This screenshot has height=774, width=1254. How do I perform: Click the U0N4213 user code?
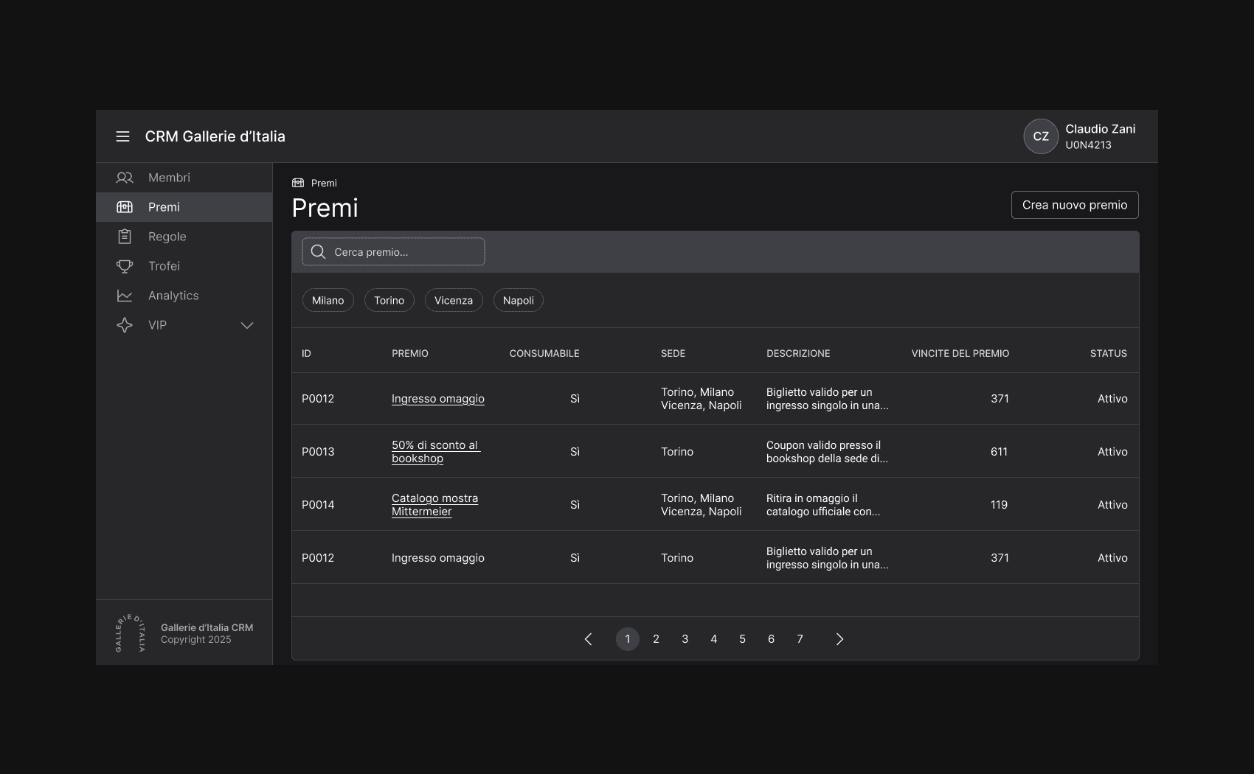point(1088,145)
